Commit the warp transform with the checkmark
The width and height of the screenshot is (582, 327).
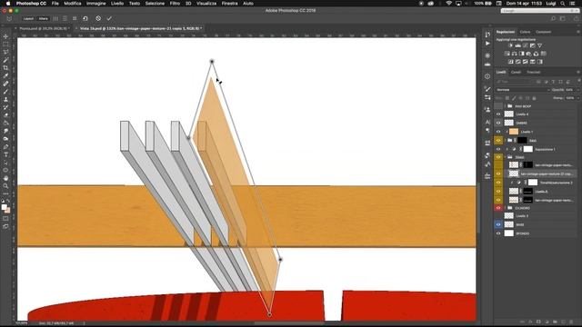(x=109, y=18)
